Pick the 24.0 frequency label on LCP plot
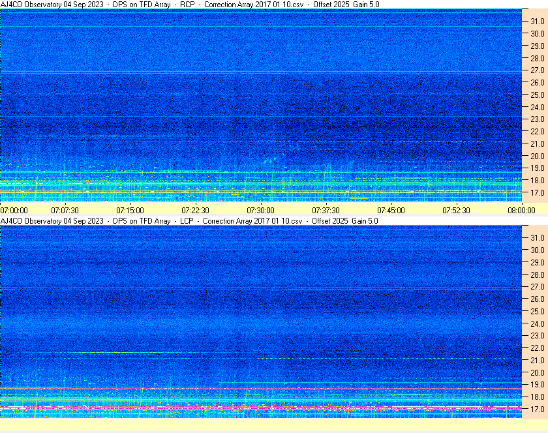The width and height of the screenshot is (548, 433). point(538,323)
